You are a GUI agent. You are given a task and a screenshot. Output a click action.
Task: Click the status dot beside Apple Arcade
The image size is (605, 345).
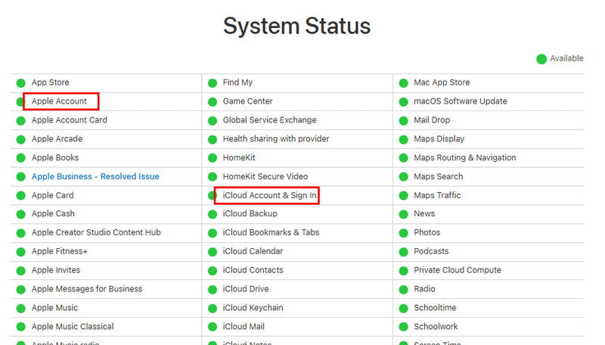pos(21,139)
